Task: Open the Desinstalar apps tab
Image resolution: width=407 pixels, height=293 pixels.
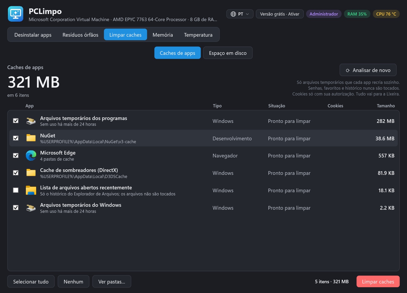Action: pos(33,35)
